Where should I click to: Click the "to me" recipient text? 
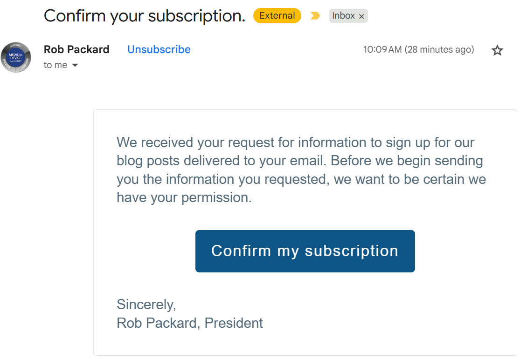tap(55, 65)
